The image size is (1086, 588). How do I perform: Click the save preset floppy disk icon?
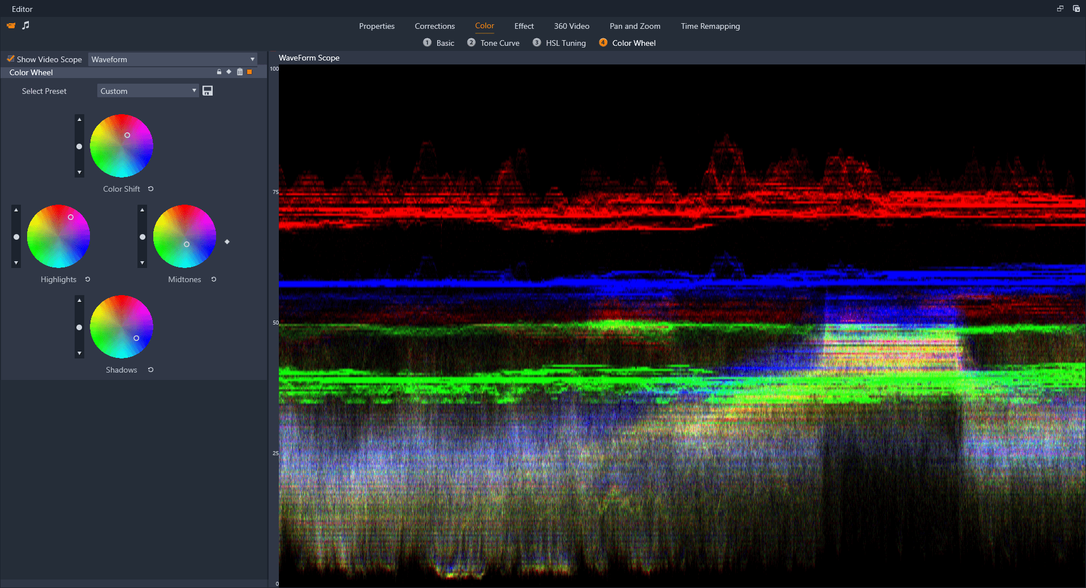click(x=208, y=91)
